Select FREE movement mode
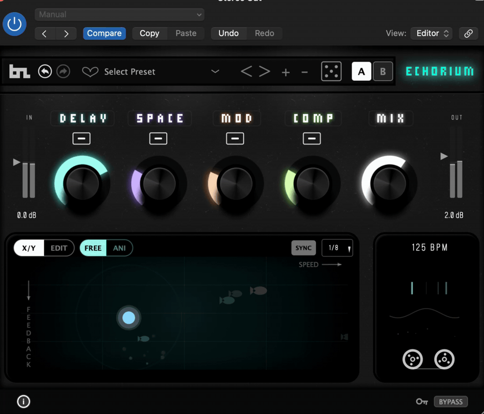The width and height of the screenshot is (484, 414). click(93, 248)
